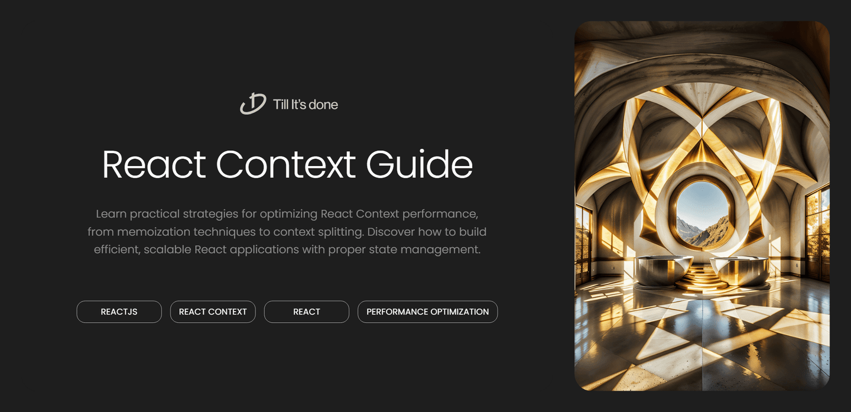
Task: Click the 'Till It's done' brand name text
Action: click(x=305, y=104)
